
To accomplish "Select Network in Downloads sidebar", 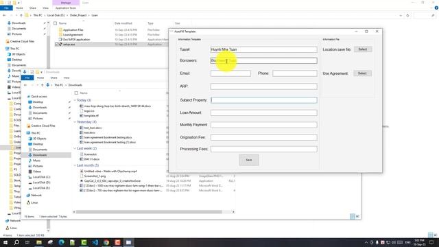I will (36, 196).
